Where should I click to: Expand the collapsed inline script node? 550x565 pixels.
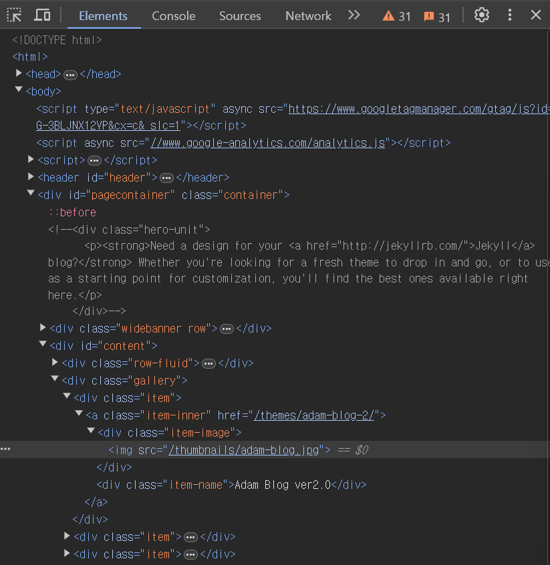31,159
